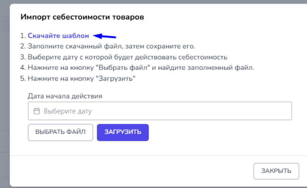Click the dimmed backdrop outside the dialog
307x188 pixels.
click(x=5, y=95)
